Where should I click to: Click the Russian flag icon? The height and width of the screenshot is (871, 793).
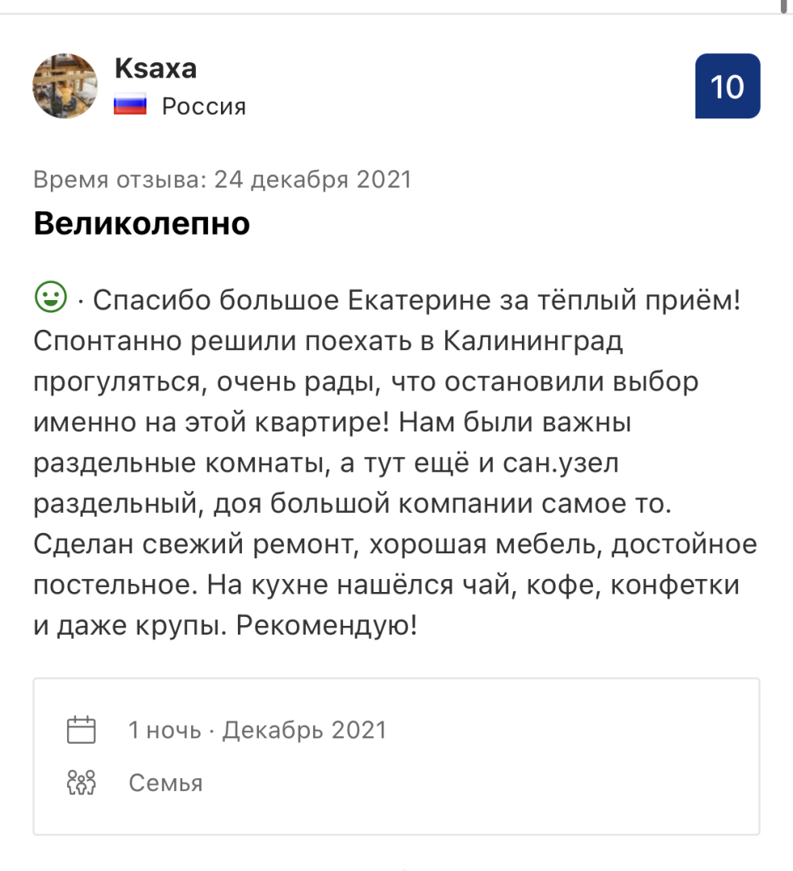pyautogui.click(x=132, y=105)
